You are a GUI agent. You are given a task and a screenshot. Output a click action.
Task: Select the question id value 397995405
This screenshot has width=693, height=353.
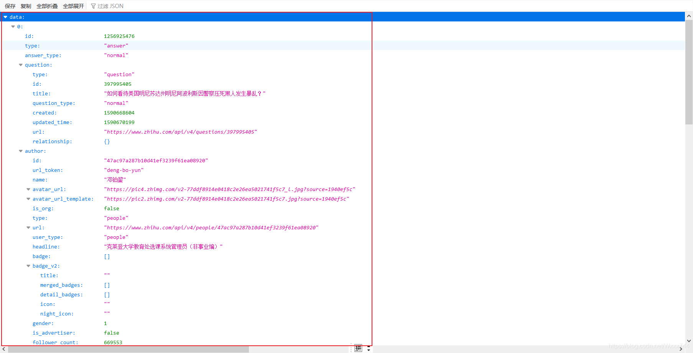(x=118, y=84)
